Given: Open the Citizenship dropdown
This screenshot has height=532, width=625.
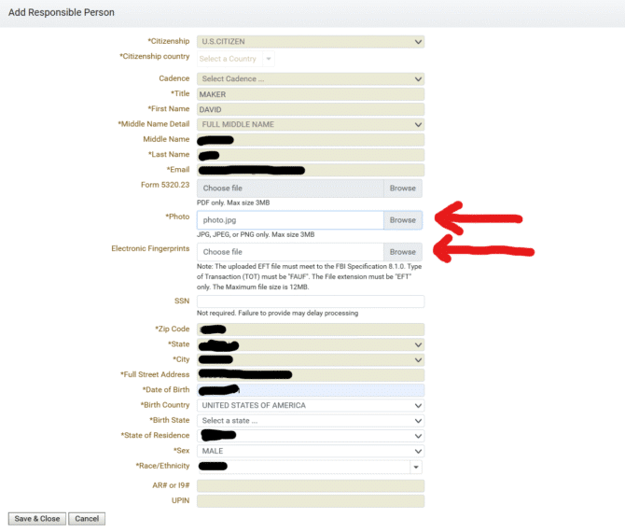Looking at the screenshot, I should point(310,42).
